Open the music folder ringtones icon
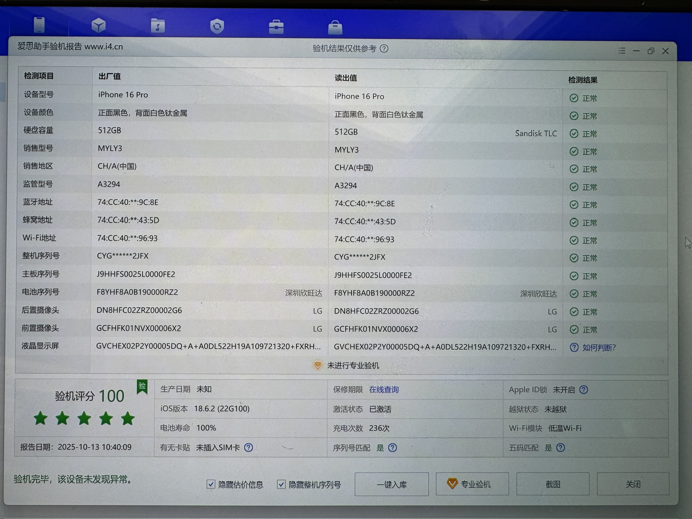692x519 pixels. pyautogui.click(x=158, y=26)
